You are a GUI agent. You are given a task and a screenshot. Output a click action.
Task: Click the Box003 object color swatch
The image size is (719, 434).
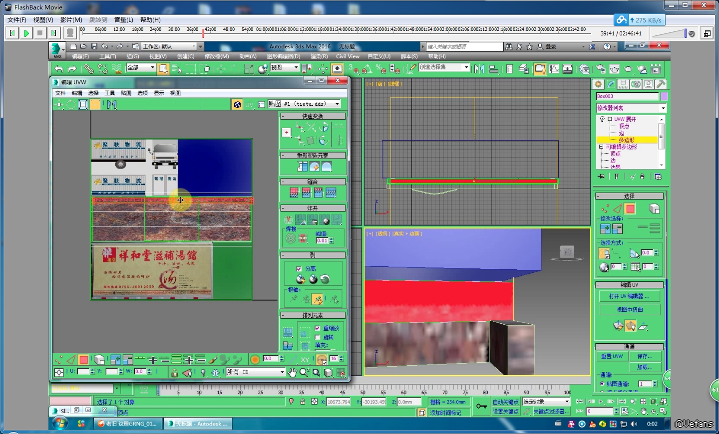pyautogui.click(x=664, y=96)
